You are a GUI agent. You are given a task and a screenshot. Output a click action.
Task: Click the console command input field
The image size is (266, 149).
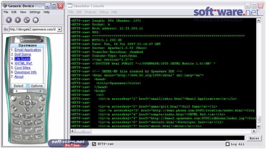(x=157, y=138)
